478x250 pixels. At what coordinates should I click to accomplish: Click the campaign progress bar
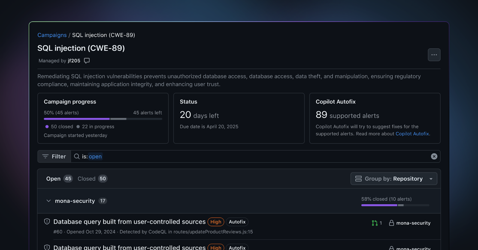coord(103,119)
